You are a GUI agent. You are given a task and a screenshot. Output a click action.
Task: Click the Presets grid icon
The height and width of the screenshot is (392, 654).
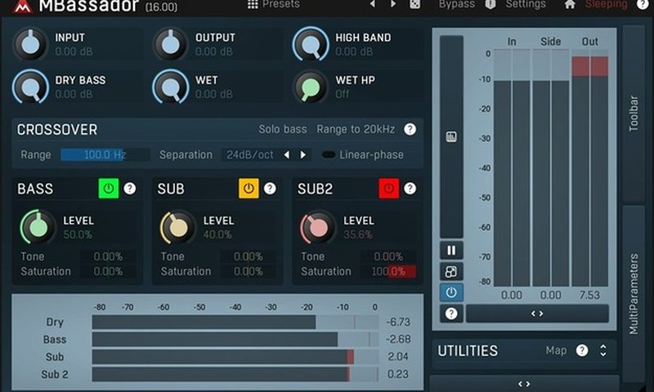[253, 4]
